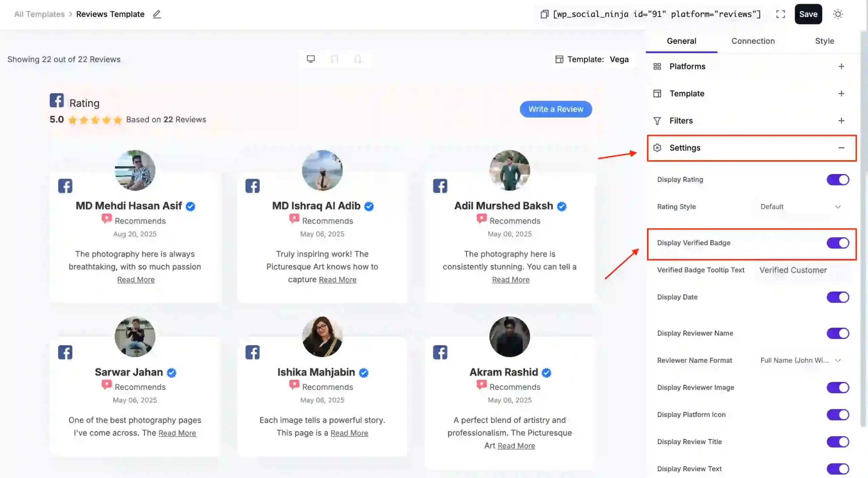Collapse the Settings section
868x478 pixels.
click(x=842, y=148)
